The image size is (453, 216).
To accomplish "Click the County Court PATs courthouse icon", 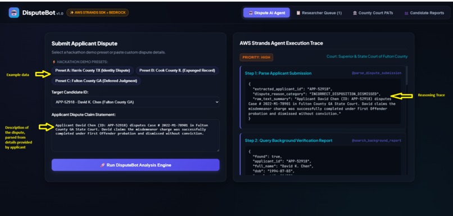I will [x=355, y=13].
